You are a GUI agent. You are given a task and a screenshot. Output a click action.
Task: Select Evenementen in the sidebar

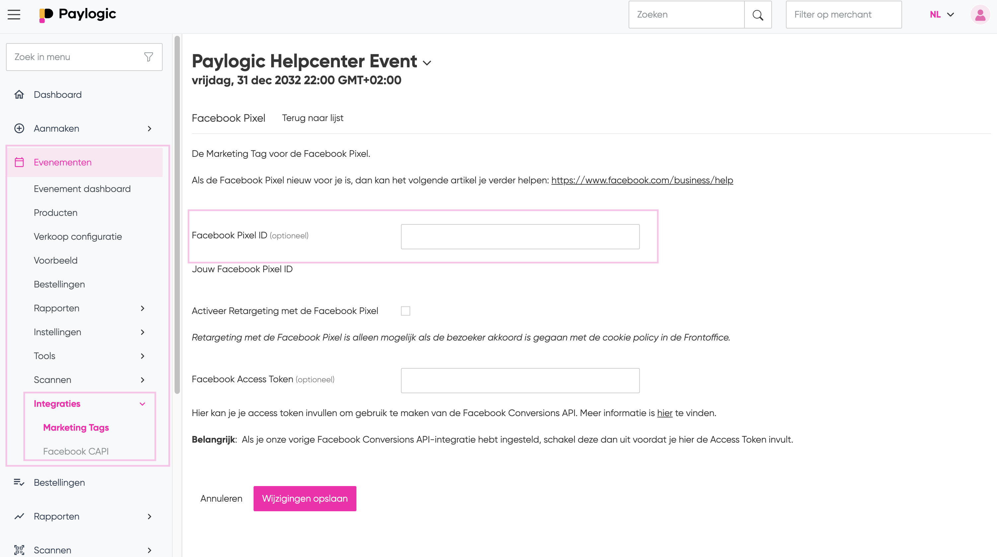tap(84, 162)
